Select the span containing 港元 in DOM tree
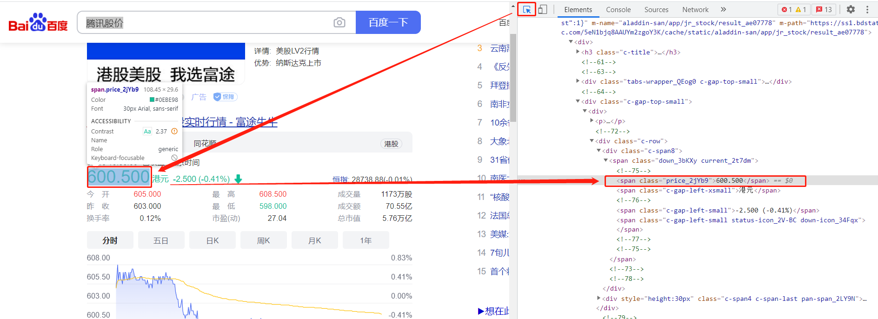The height and width of the screenshot is (319, 878). click(698, 190)
